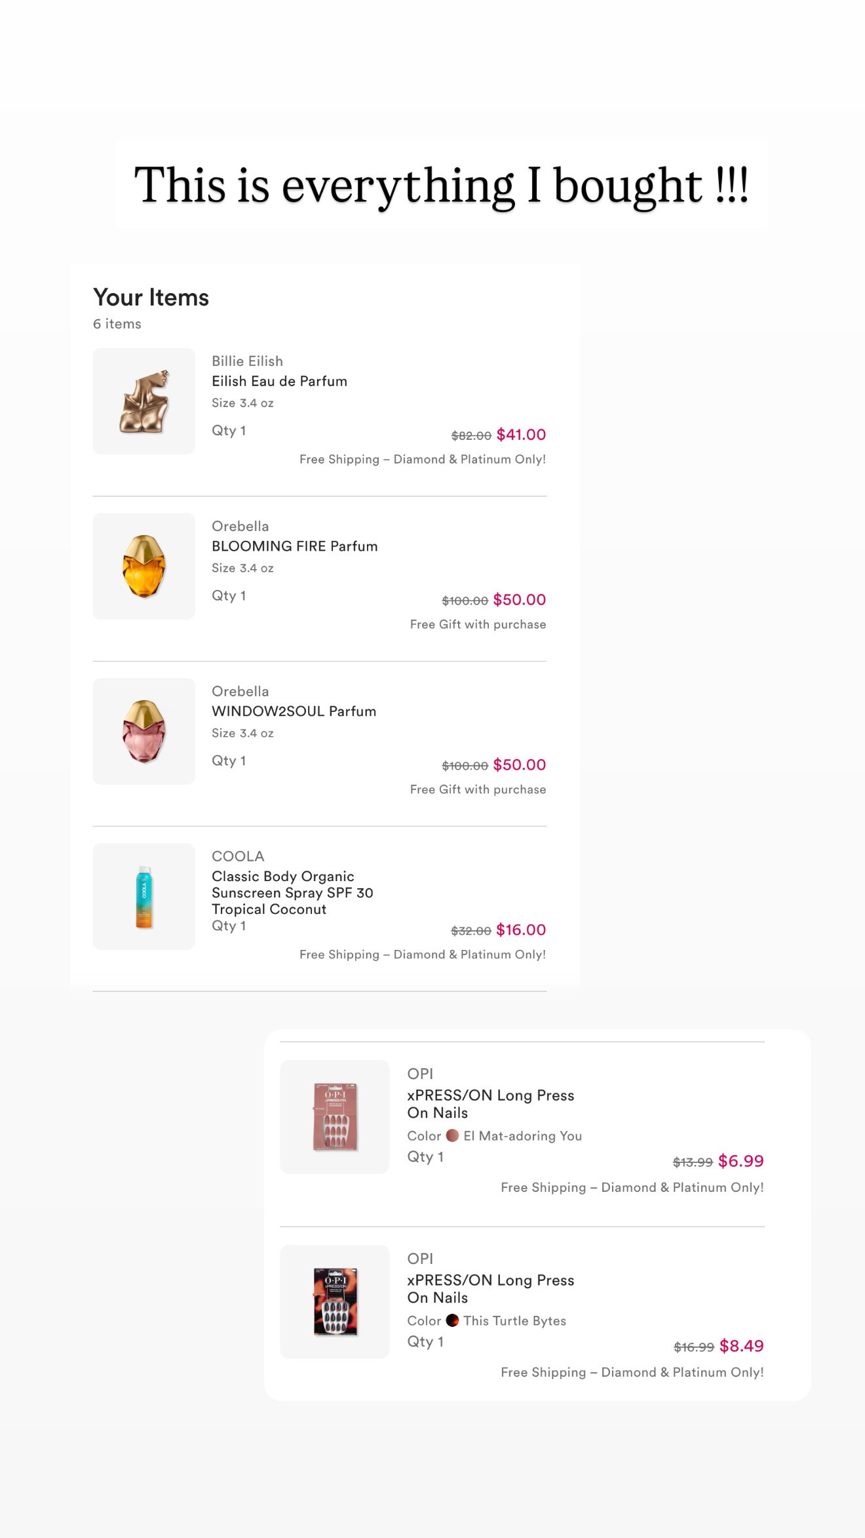Open El Mat-adoring You nails thumbnail
The height and width of the screenshot is (1538, 865).
tap(335, 1116)
